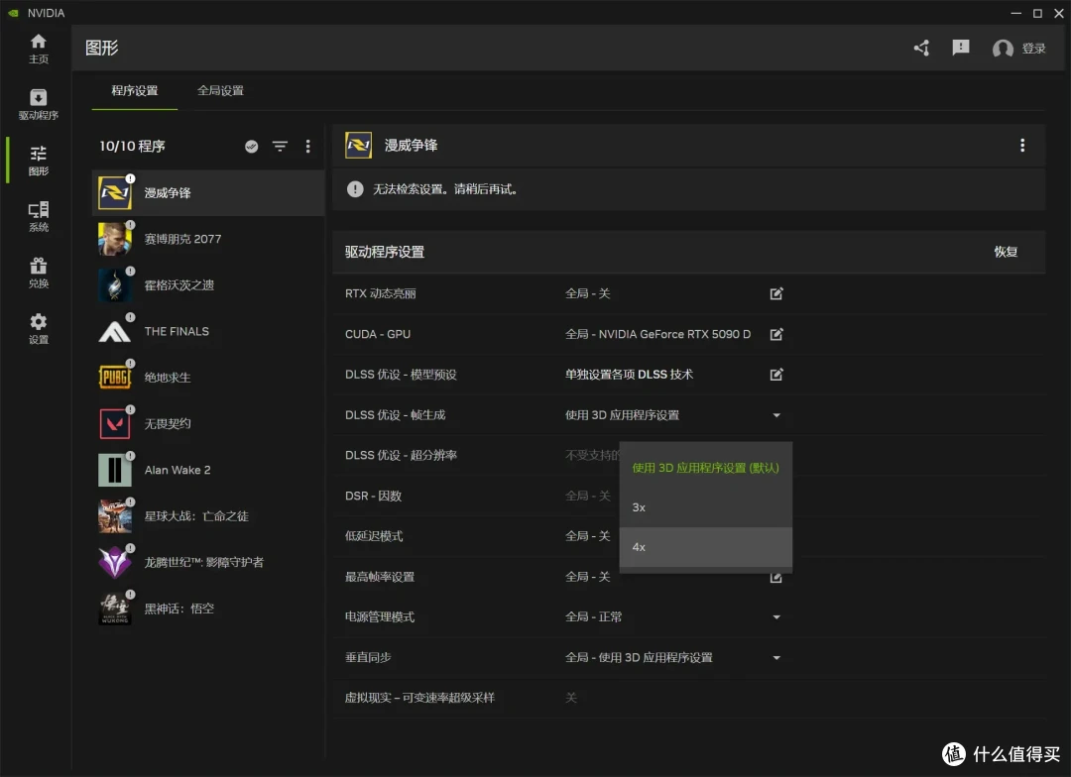Image resolution: width=1071 pixels, height=777 pixels.
Task: Click the 低延迟模式 value 全局 - 关
Action: coord(587,536)
